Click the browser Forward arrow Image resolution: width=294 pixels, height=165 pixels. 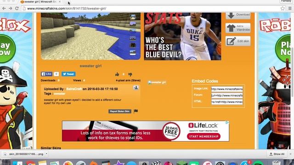10,8
